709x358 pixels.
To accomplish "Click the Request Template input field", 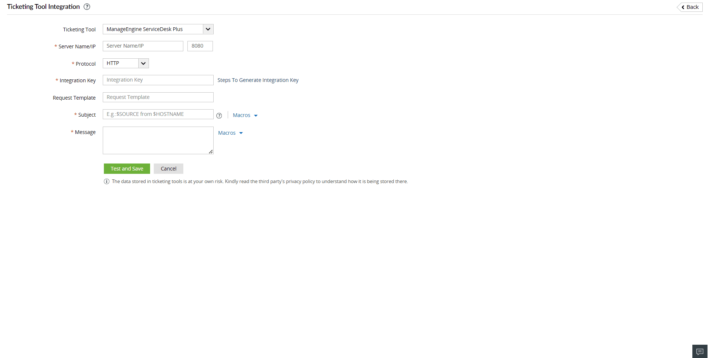I will (x=158, y=97).
